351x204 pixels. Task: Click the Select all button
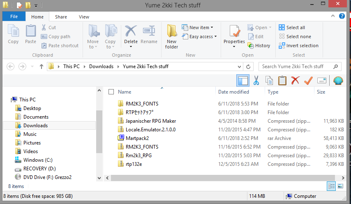(292, 28)
